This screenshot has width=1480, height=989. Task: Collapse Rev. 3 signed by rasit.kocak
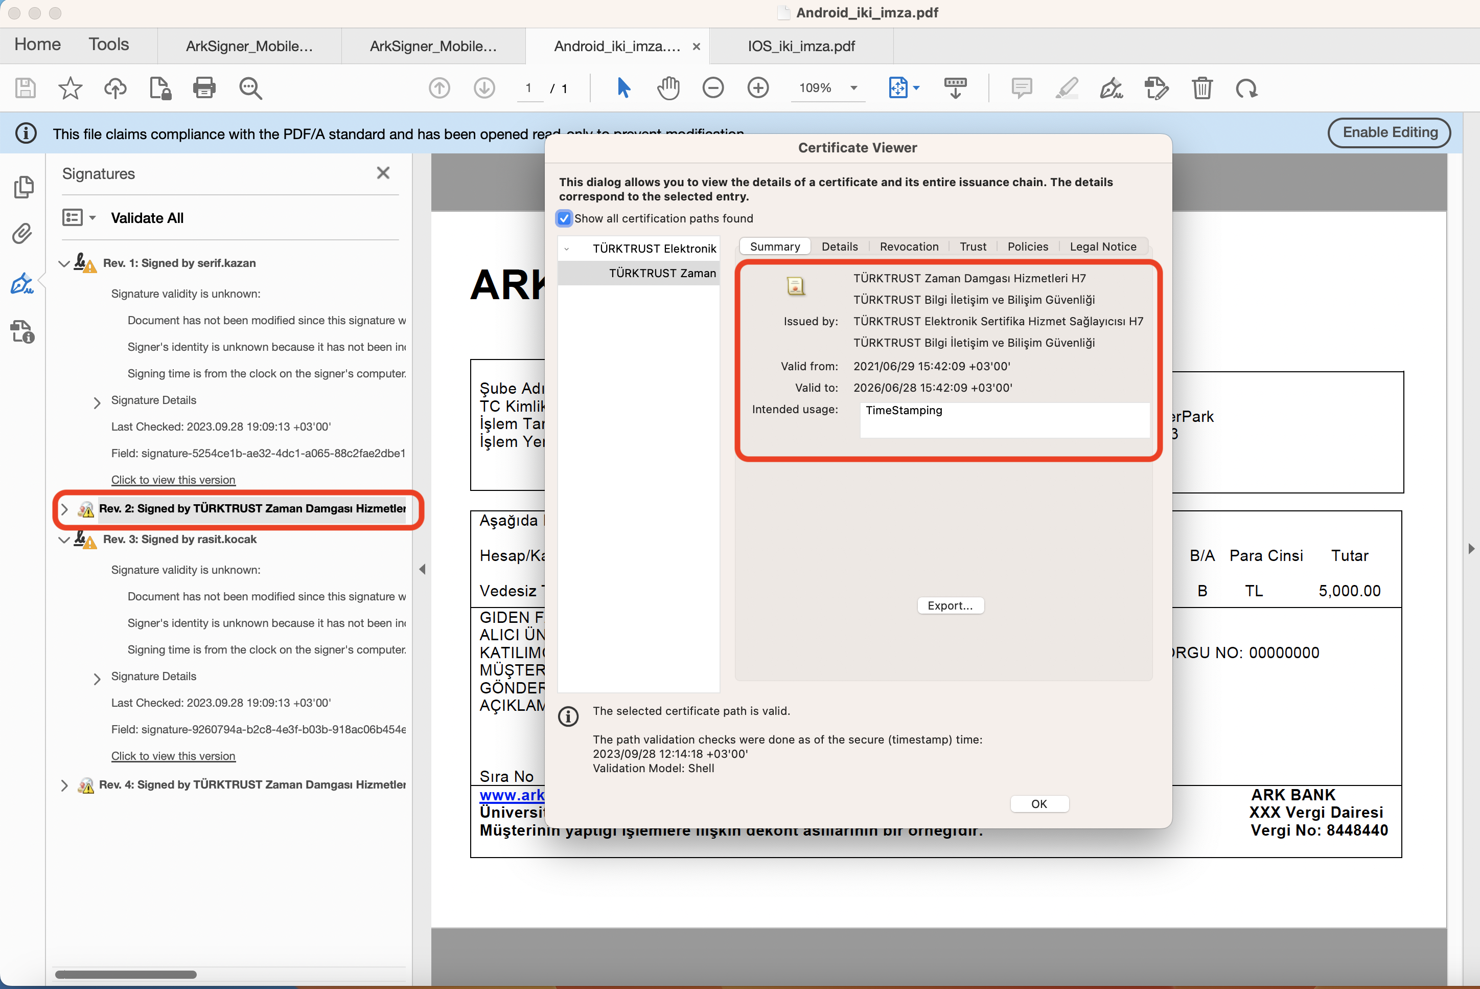pyautogui.click(x=64, y=540)
